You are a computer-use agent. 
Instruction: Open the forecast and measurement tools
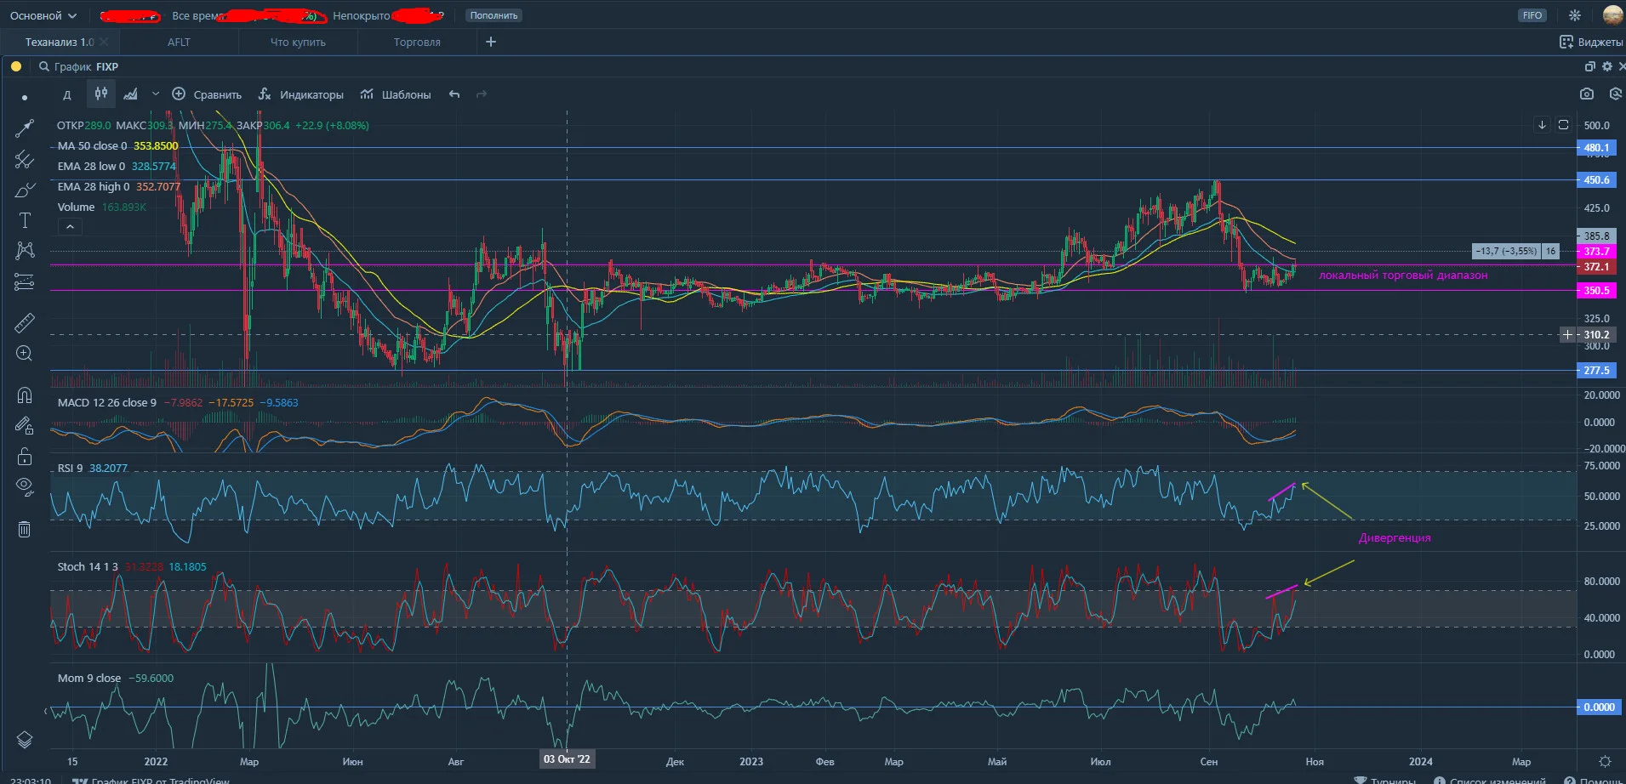(25, 281)
